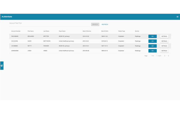Click GO for DAVID MATTHEWS

(152, 41)
